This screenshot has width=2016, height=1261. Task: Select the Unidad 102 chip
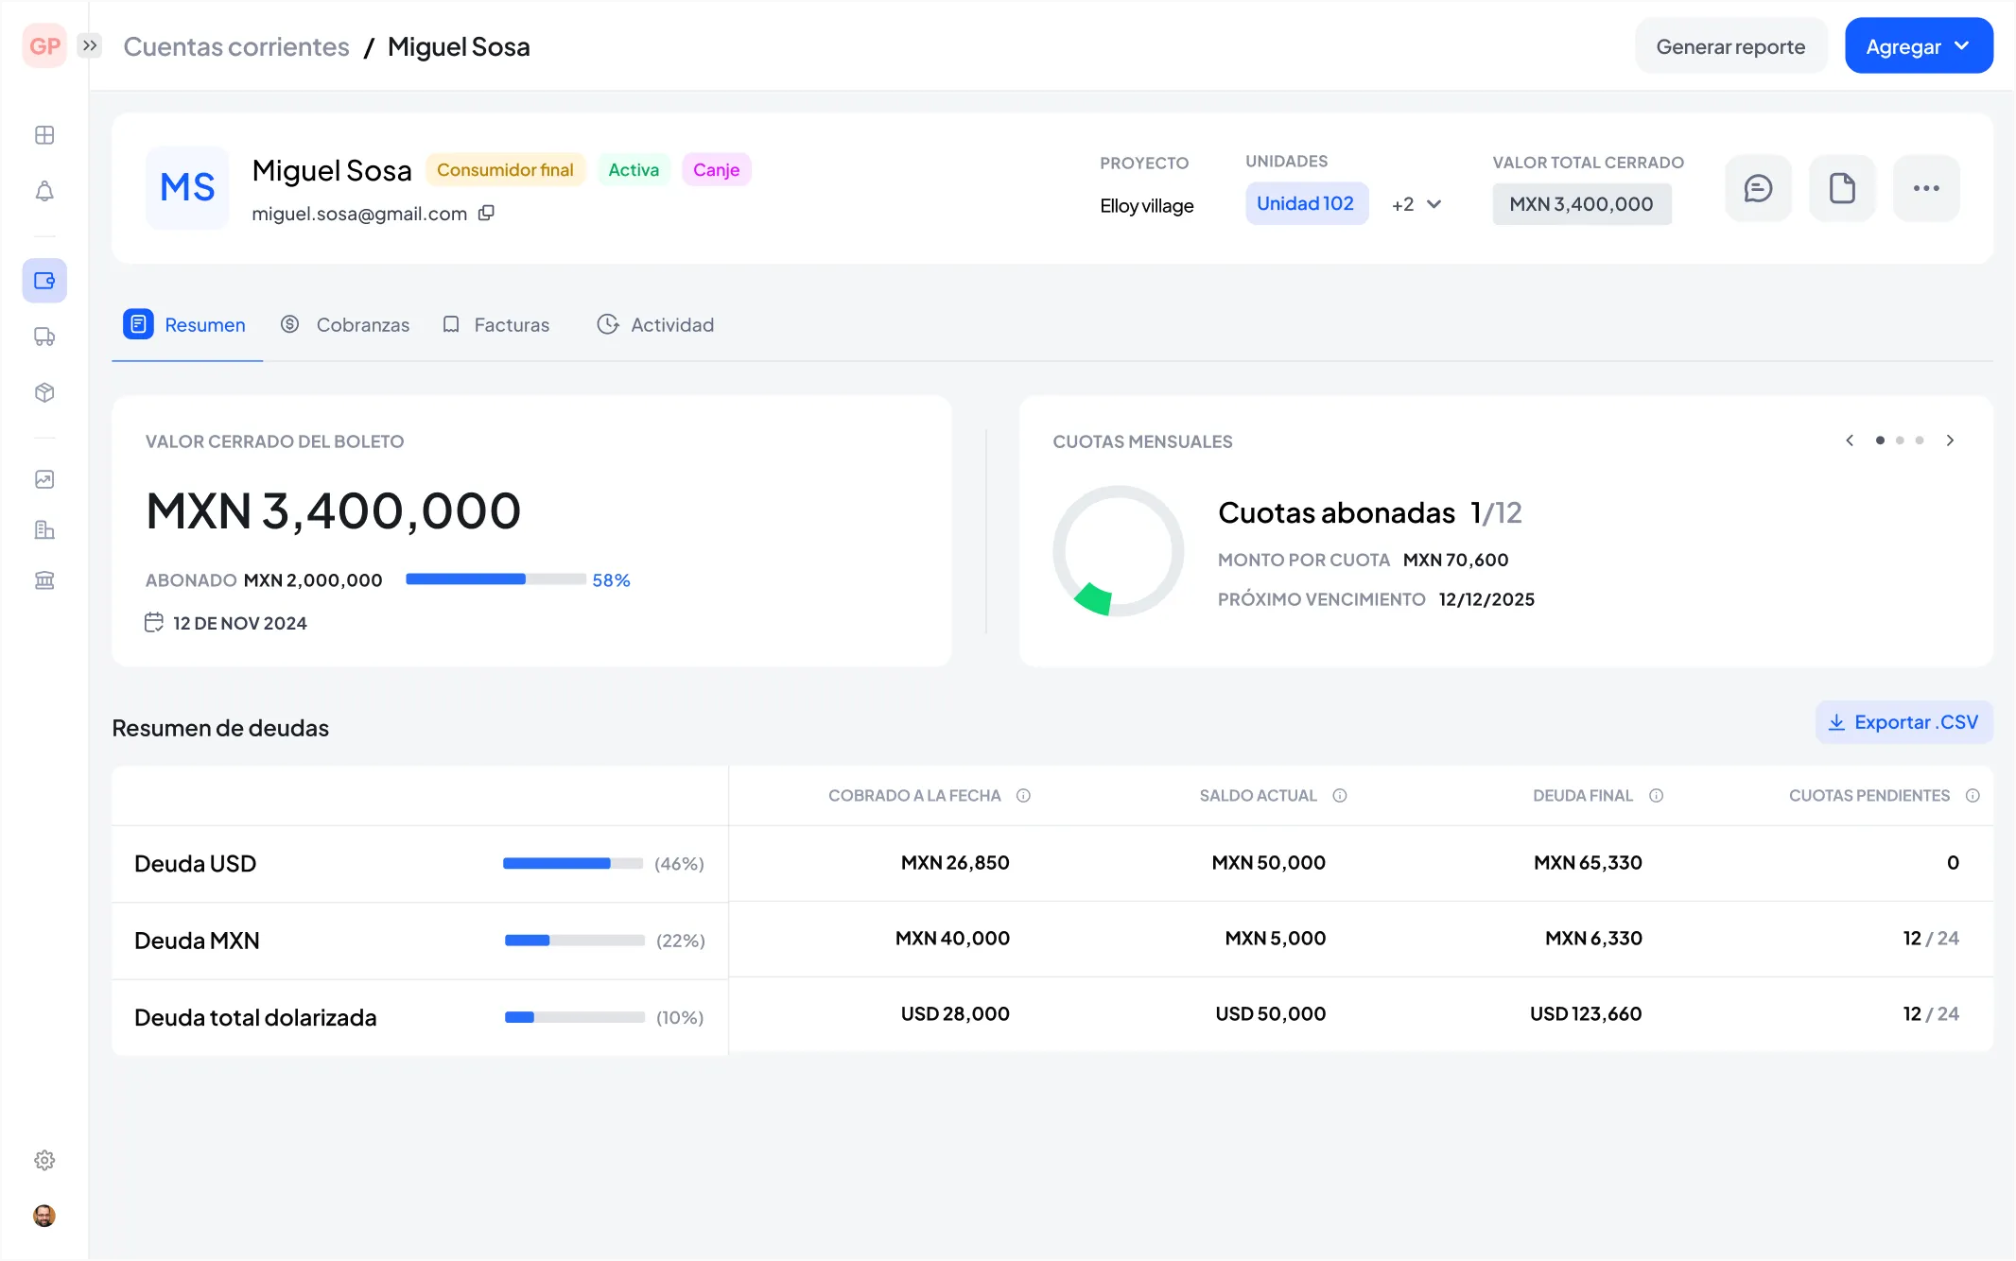coord(1307,203)
